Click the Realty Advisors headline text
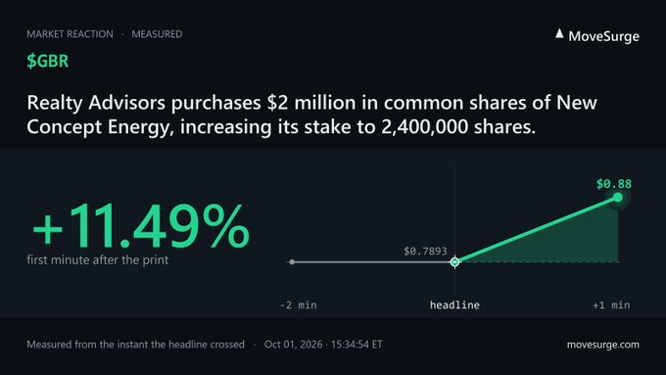 tap(311, 115)
